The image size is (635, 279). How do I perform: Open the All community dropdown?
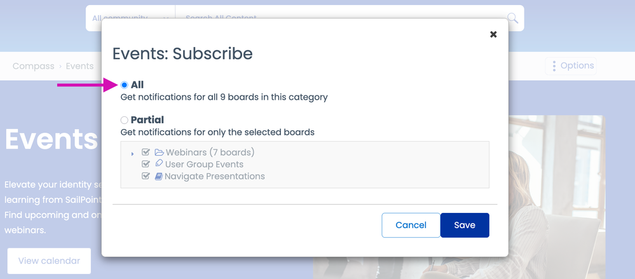point(130,18)
